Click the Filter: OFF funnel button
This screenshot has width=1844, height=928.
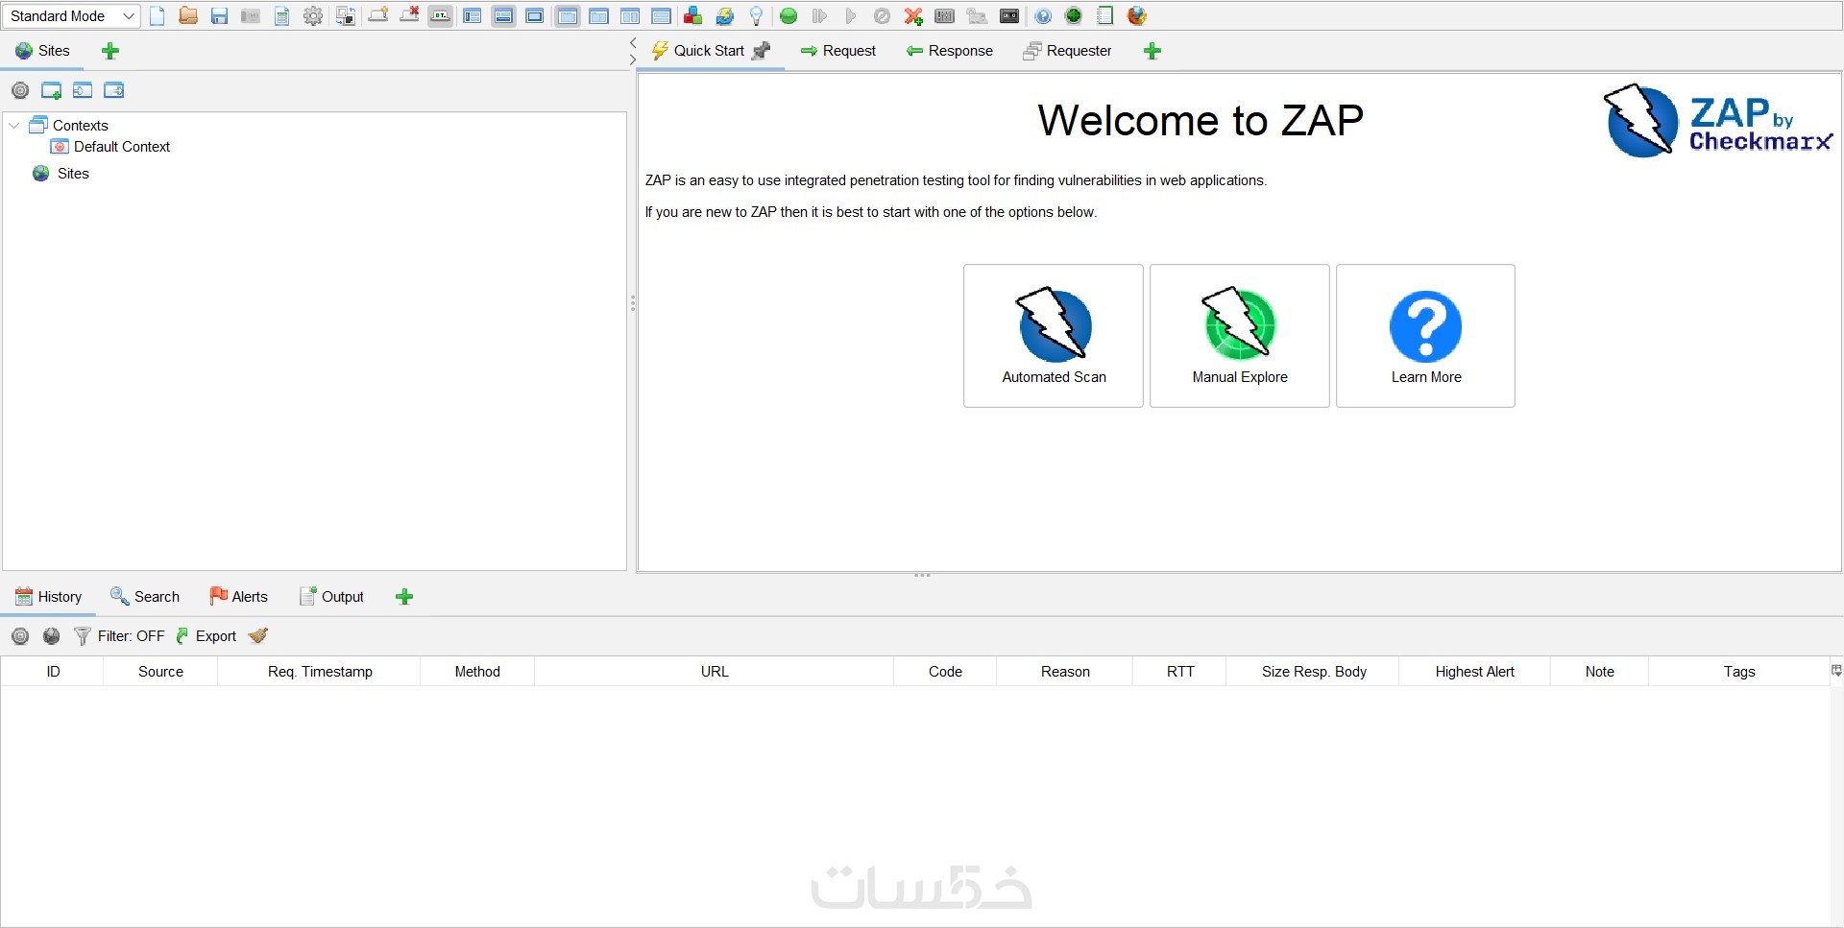click(120, 636)
